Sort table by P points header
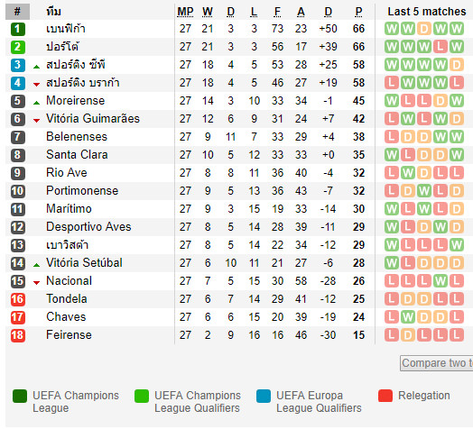473x429 pixels. (358, 12)
